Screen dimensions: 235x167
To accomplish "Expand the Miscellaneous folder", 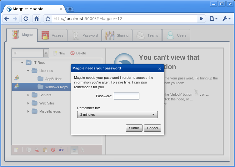I will click(x=28, y=111).
